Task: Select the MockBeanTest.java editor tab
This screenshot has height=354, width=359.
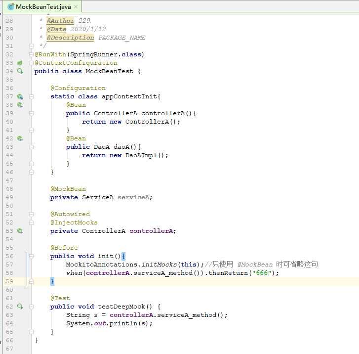Action: (42, 7)
